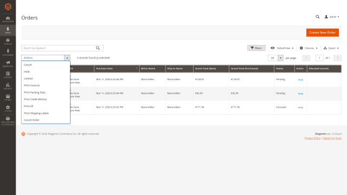Sort by Purchase Date column header
Screen dimensions: 347x195
[x=117, y=69]
